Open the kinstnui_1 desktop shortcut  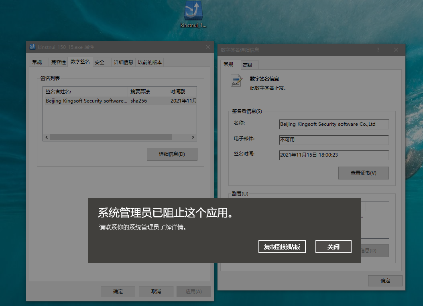tap(193, 13)
